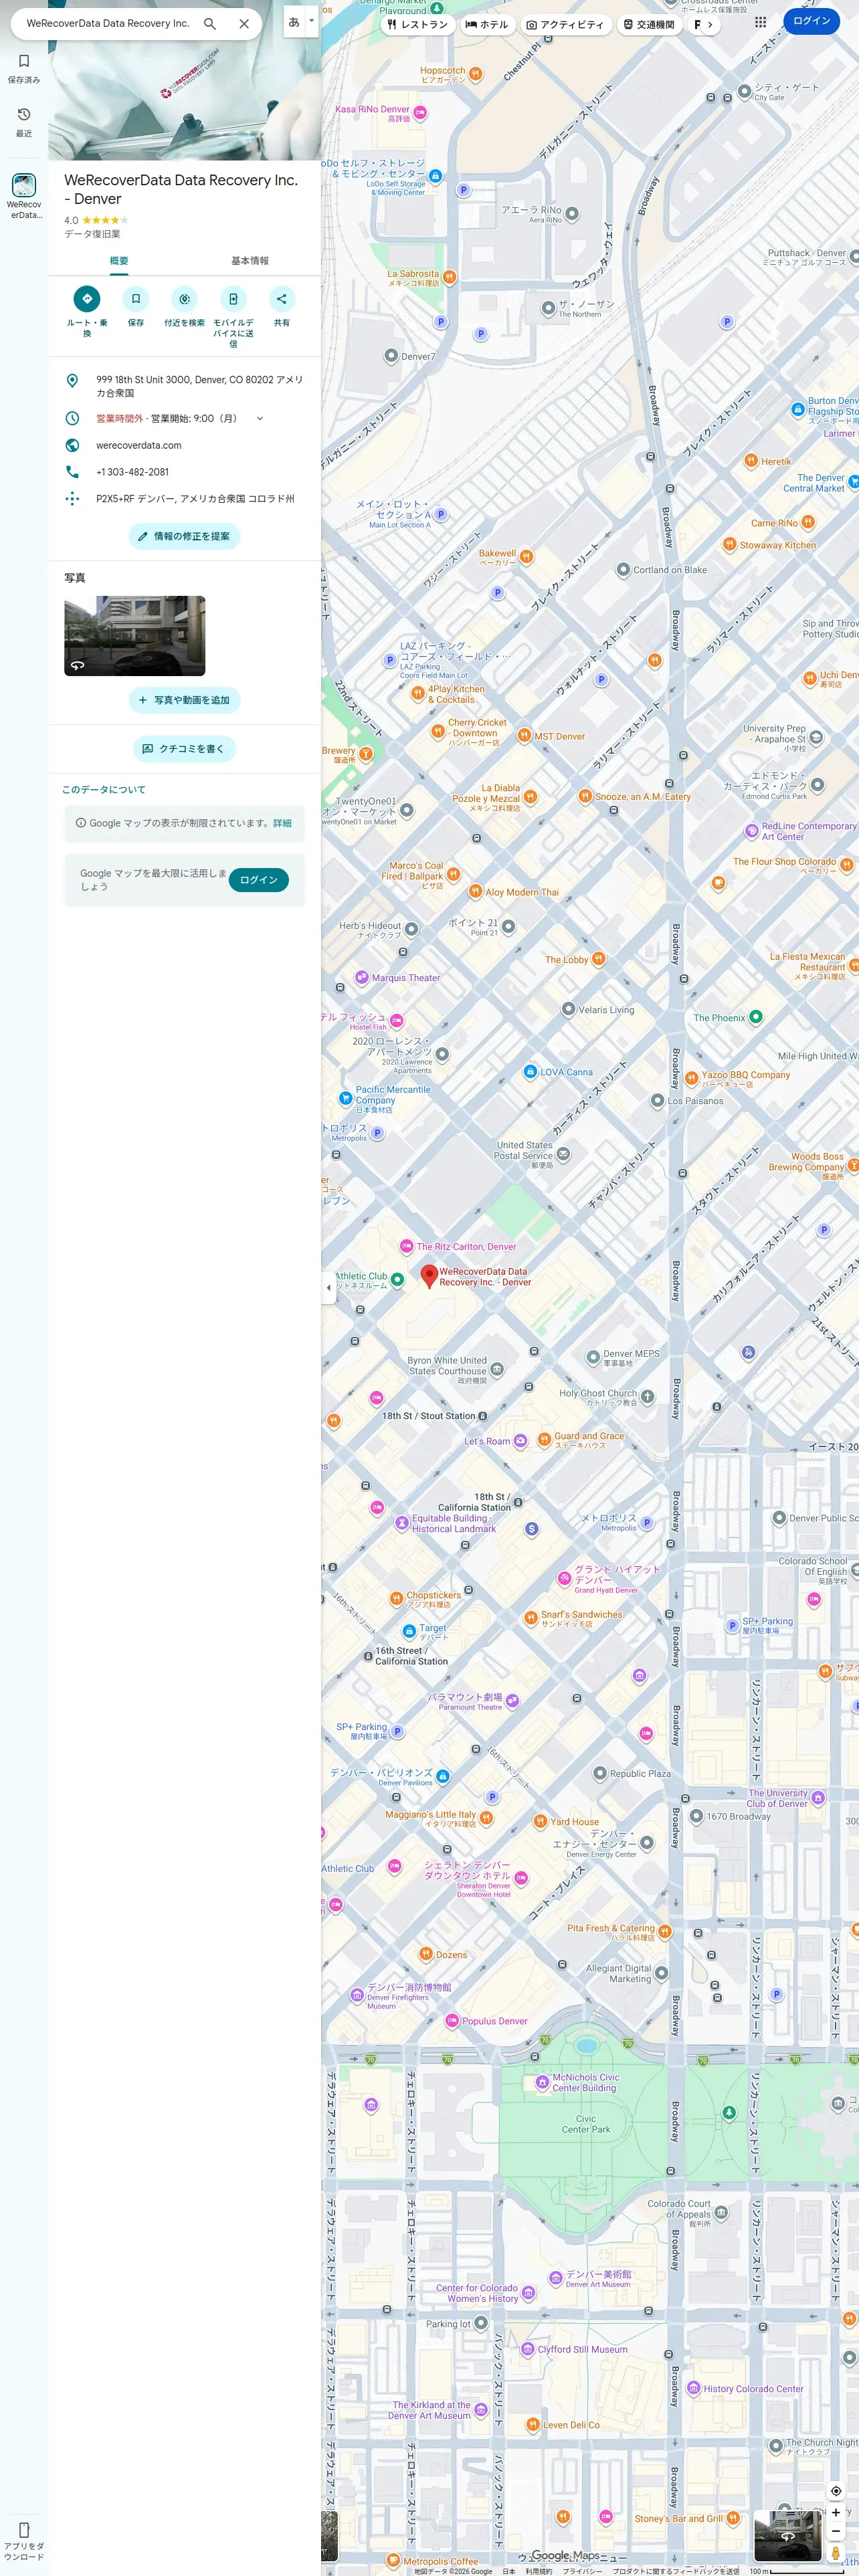Open the Street View thumbnail near zoom controls
This screenshot has height=2576, width=859.
tap(788, 2536)
